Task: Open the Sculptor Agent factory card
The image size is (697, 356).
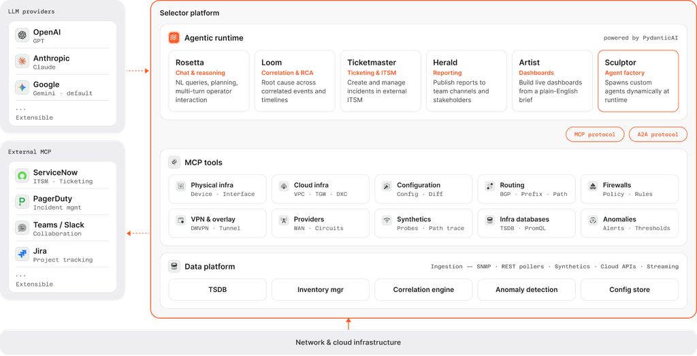Action: 638,81
